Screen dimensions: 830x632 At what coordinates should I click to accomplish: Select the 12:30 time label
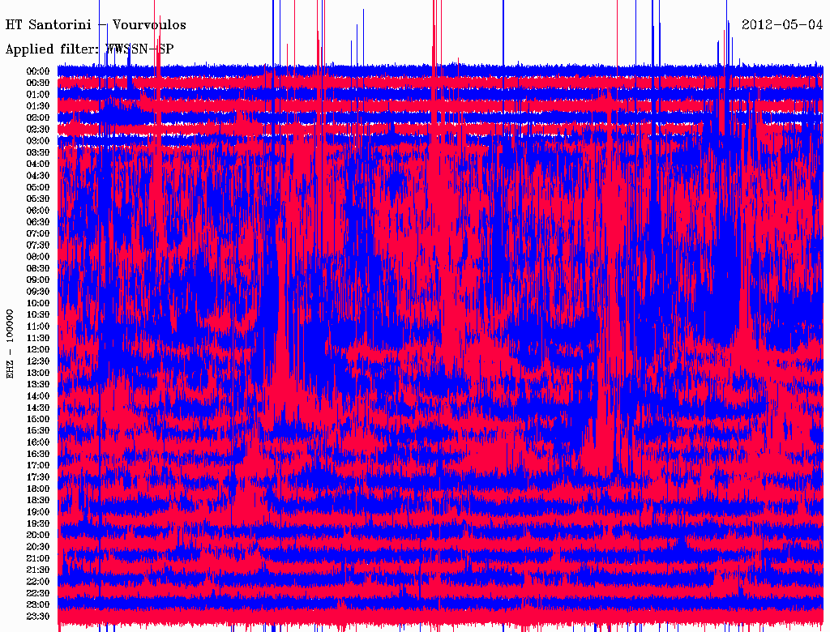38,361
